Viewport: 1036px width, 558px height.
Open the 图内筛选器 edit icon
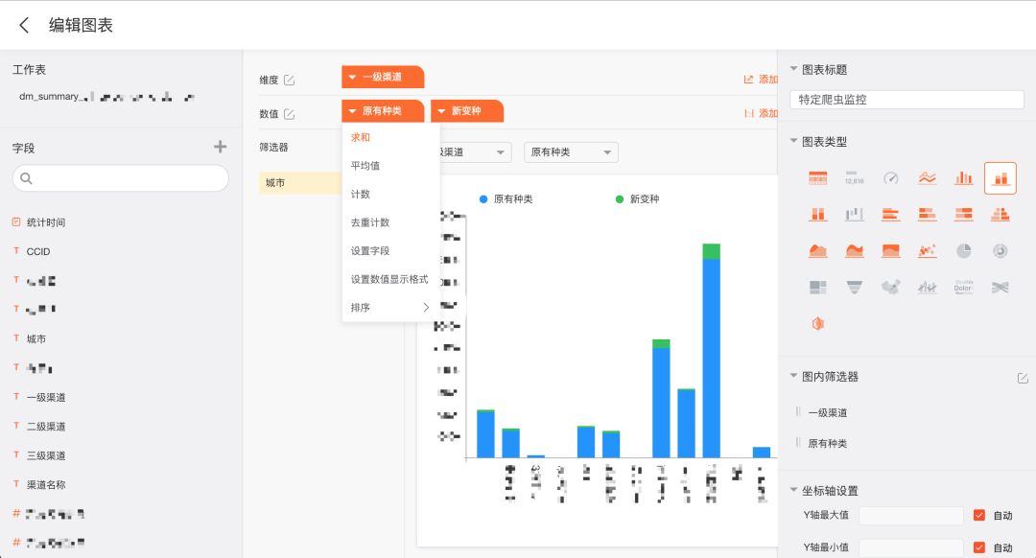click(x=1023, y=378)
